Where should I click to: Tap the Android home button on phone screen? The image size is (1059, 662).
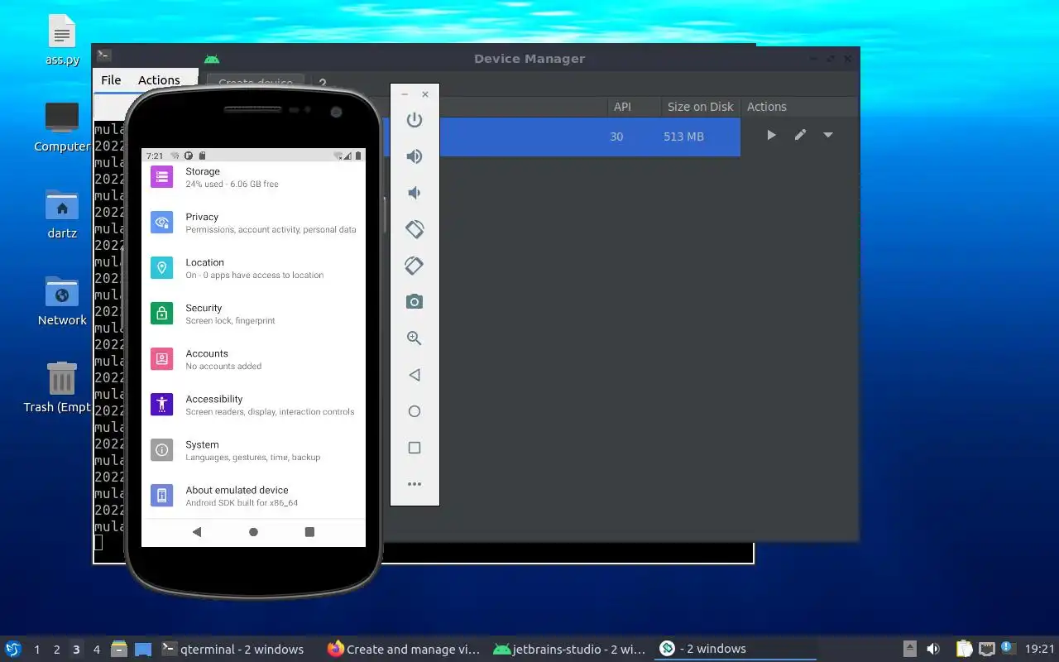coord(253,532)
